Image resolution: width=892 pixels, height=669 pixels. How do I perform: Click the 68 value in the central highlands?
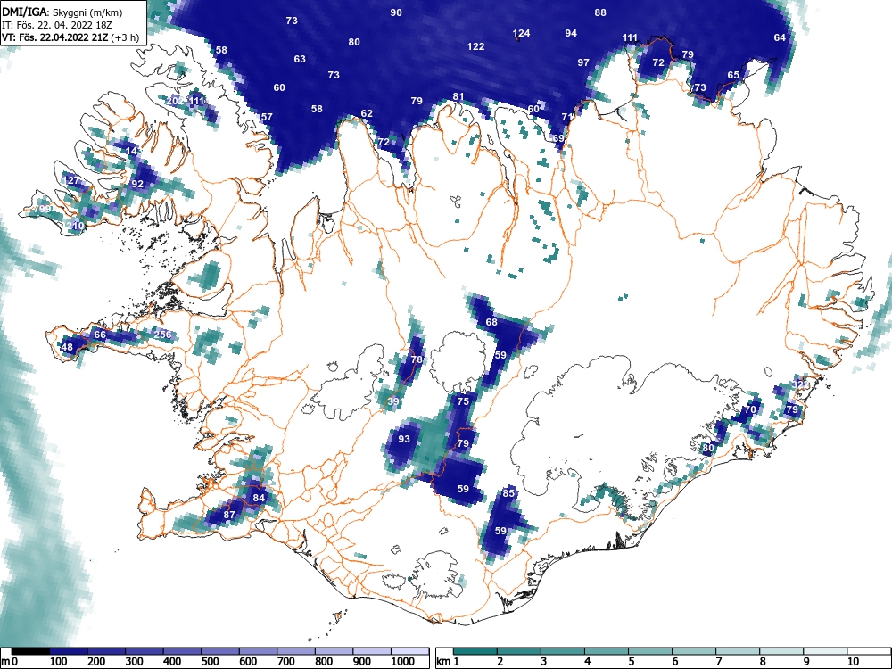(491, 322)
